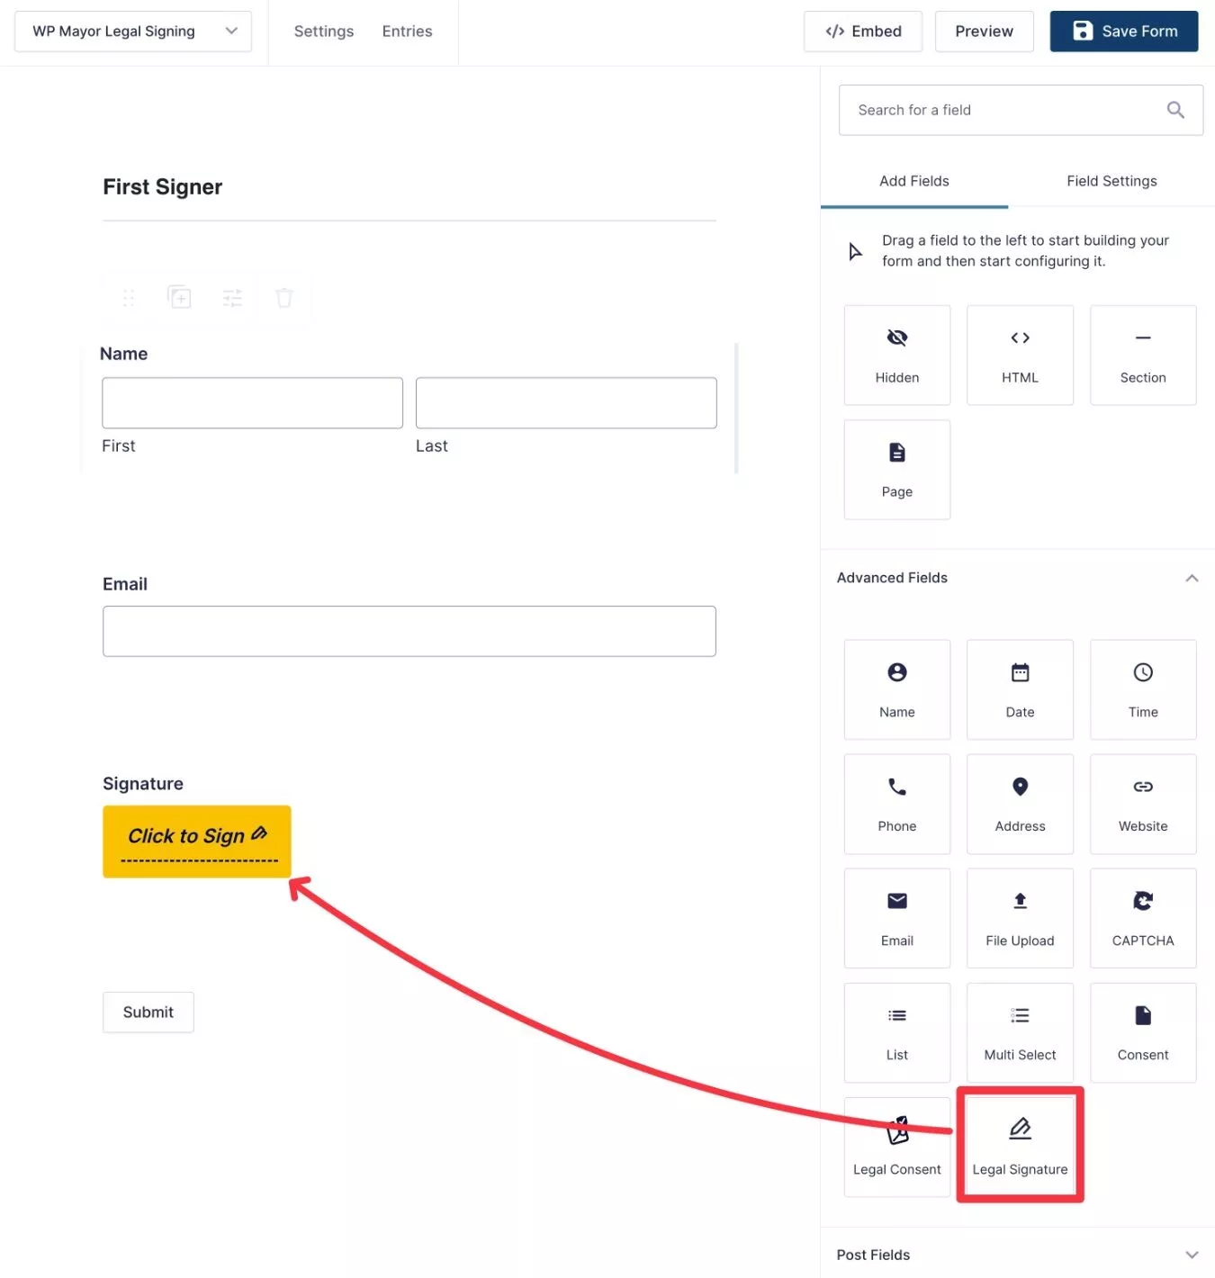Open the WP Mayor Legal Signing form dropdown
1215x1278 pixels.
[x=133, y=31]
